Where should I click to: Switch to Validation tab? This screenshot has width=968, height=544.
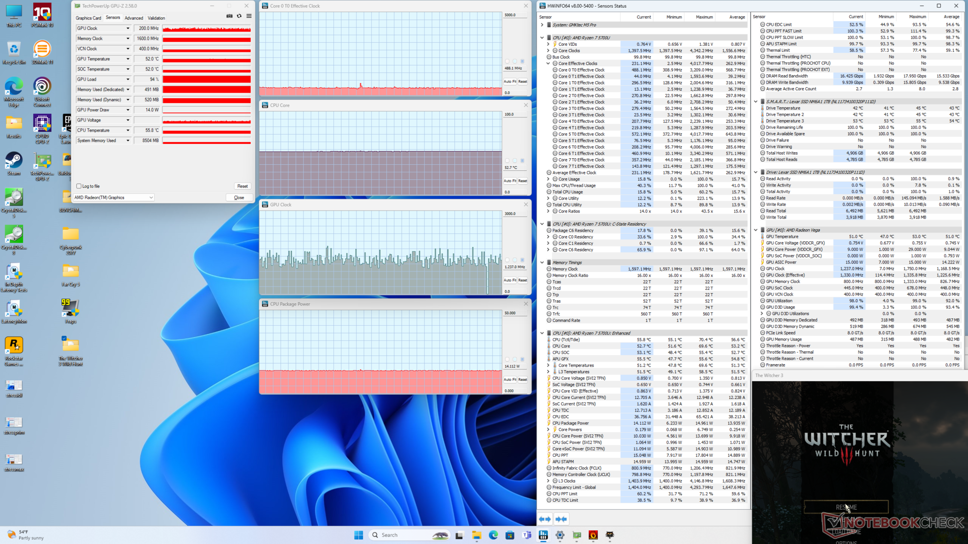tap(156, 18)
